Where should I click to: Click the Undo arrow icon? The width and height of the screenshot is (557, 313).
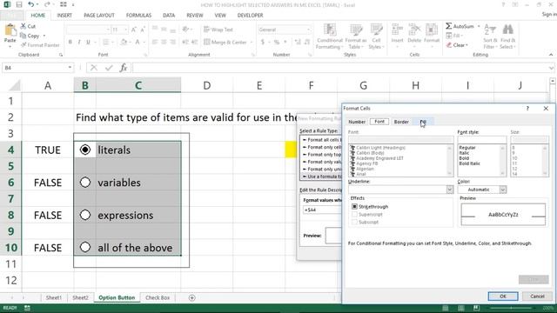(x=31, y=4)
